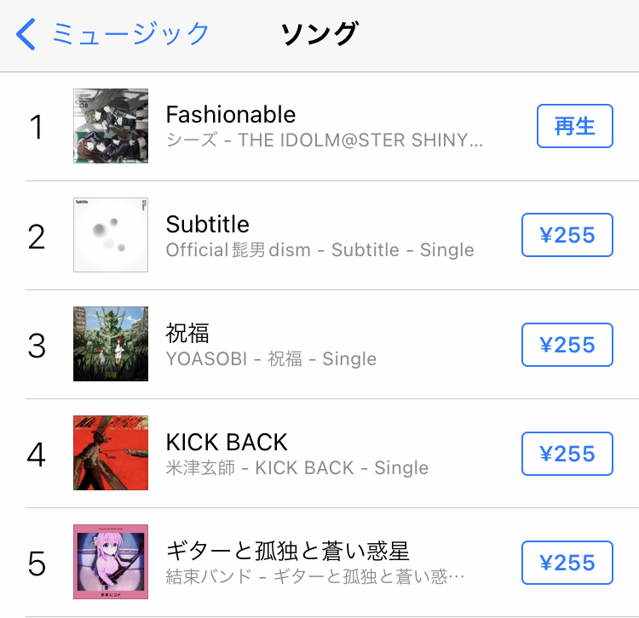Purchase 祝福 with the ¥255 button
Image resolution: width=639 pixels, height=618 pixels.
pyautogui.click(x=567, y=345)
